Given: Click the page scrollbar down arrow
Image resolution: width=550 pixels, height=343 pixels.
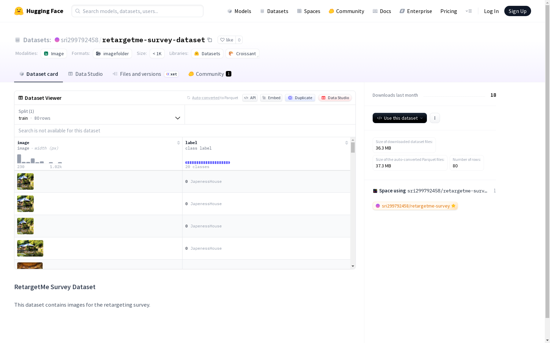Looking at the screenshot, I should pyautogui.click(x=548, y=340).
